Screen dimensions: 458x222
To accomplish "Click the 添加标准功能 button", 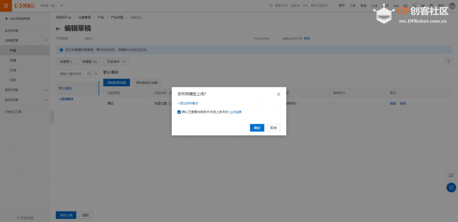I will click(116, 82).
